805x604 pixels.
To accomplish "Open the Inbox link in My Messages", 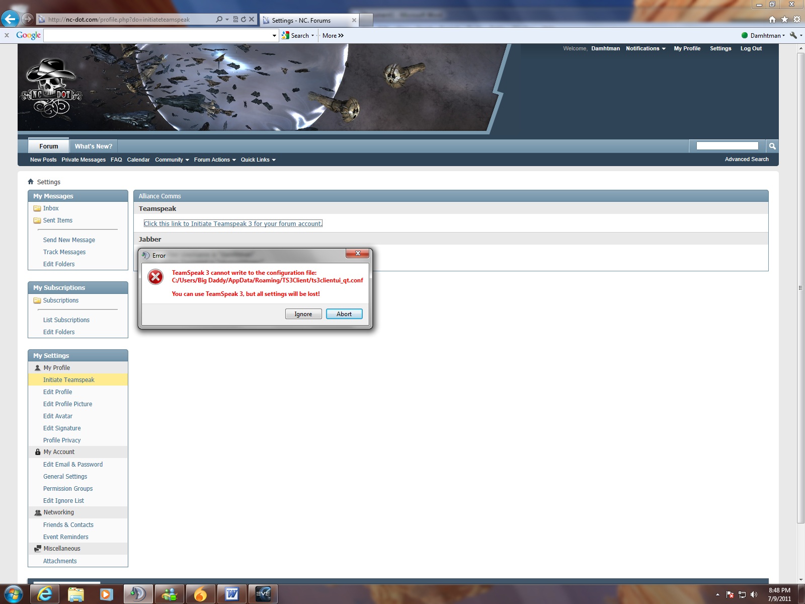I will (x=51, y=208).
